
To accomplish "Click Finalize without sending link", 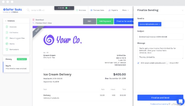I will coord(159,104).
